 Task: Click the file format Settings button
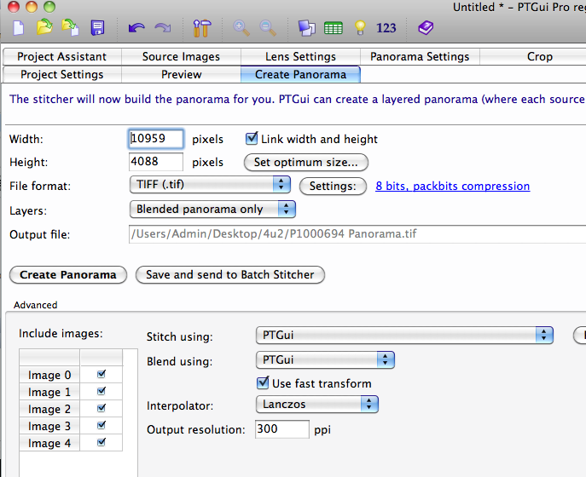(333, 187)
